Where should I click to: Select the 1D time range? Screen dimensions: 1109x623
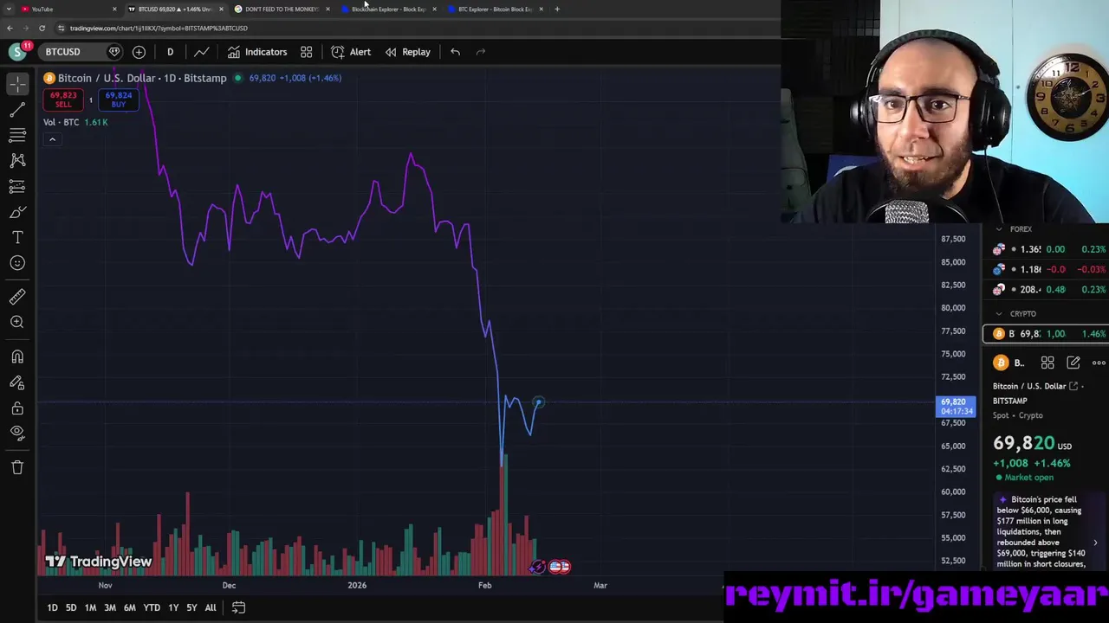52,607
